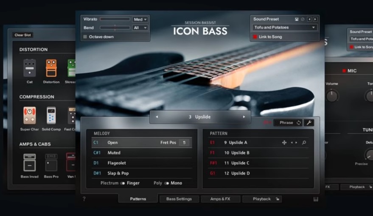Toggle the Link to Song option
Screen dimensions: 373x216
(255, 37)
